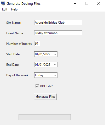Click the PDF File? label text
This screenshot has width=105, height=125.
coord(46,86)
